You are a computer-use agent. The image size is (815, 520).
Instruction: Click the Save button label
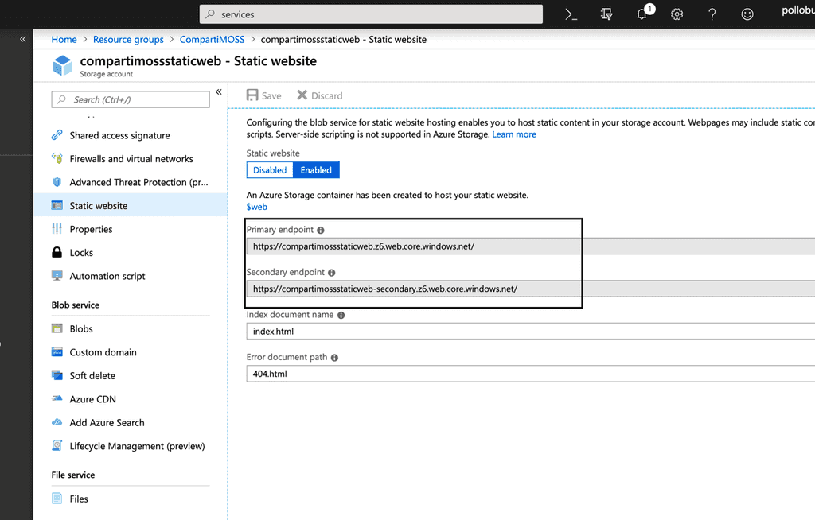click(x=271, y=95)
